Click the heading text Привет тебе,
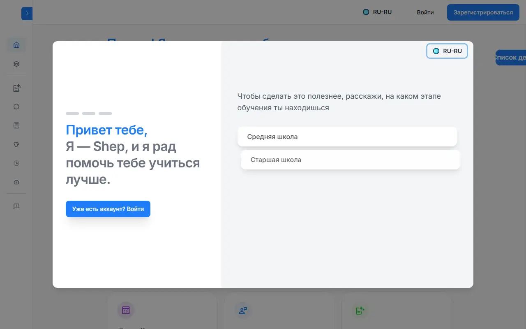The height and width of the screenshot is (329, 526). (106, 130)
